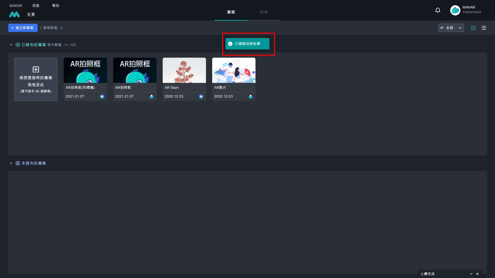The width and height of the screenshot is (495, 278).
Task: Click the AR影片 title text
Action: [x=220, y=88]
